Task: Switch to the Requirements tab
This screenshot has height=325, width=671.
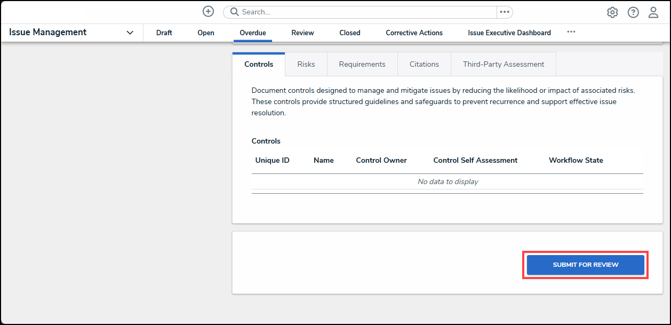Action: pos(362,64)
